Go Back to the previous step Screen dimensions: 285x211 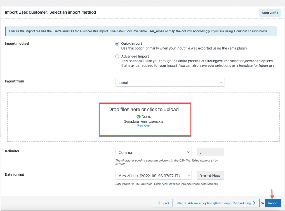click(163, 203)
